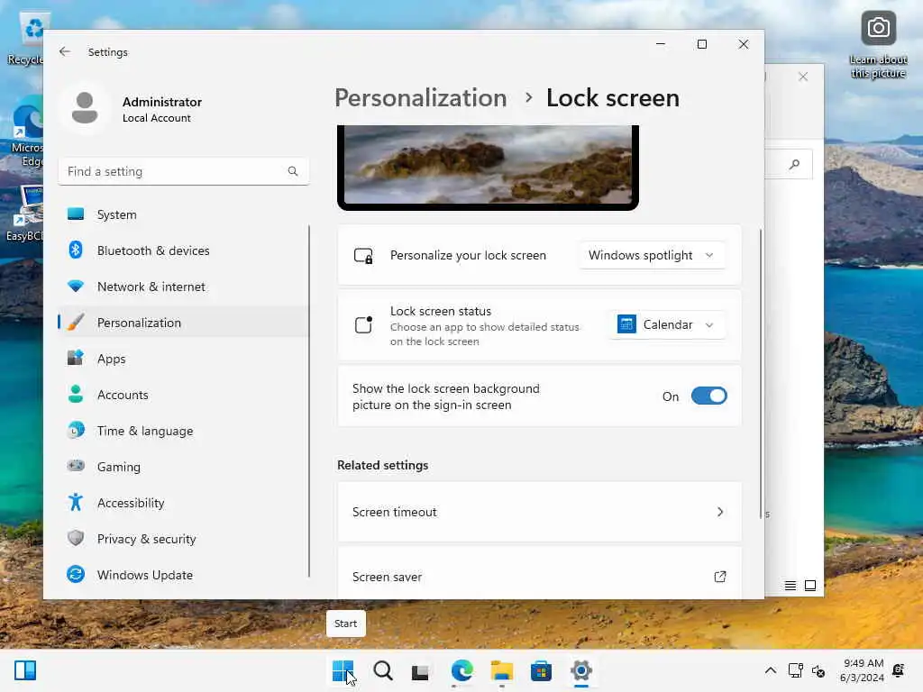The image size is (923, 692).
Task: Click the Settings gear on taskbar
Action: 581,670
